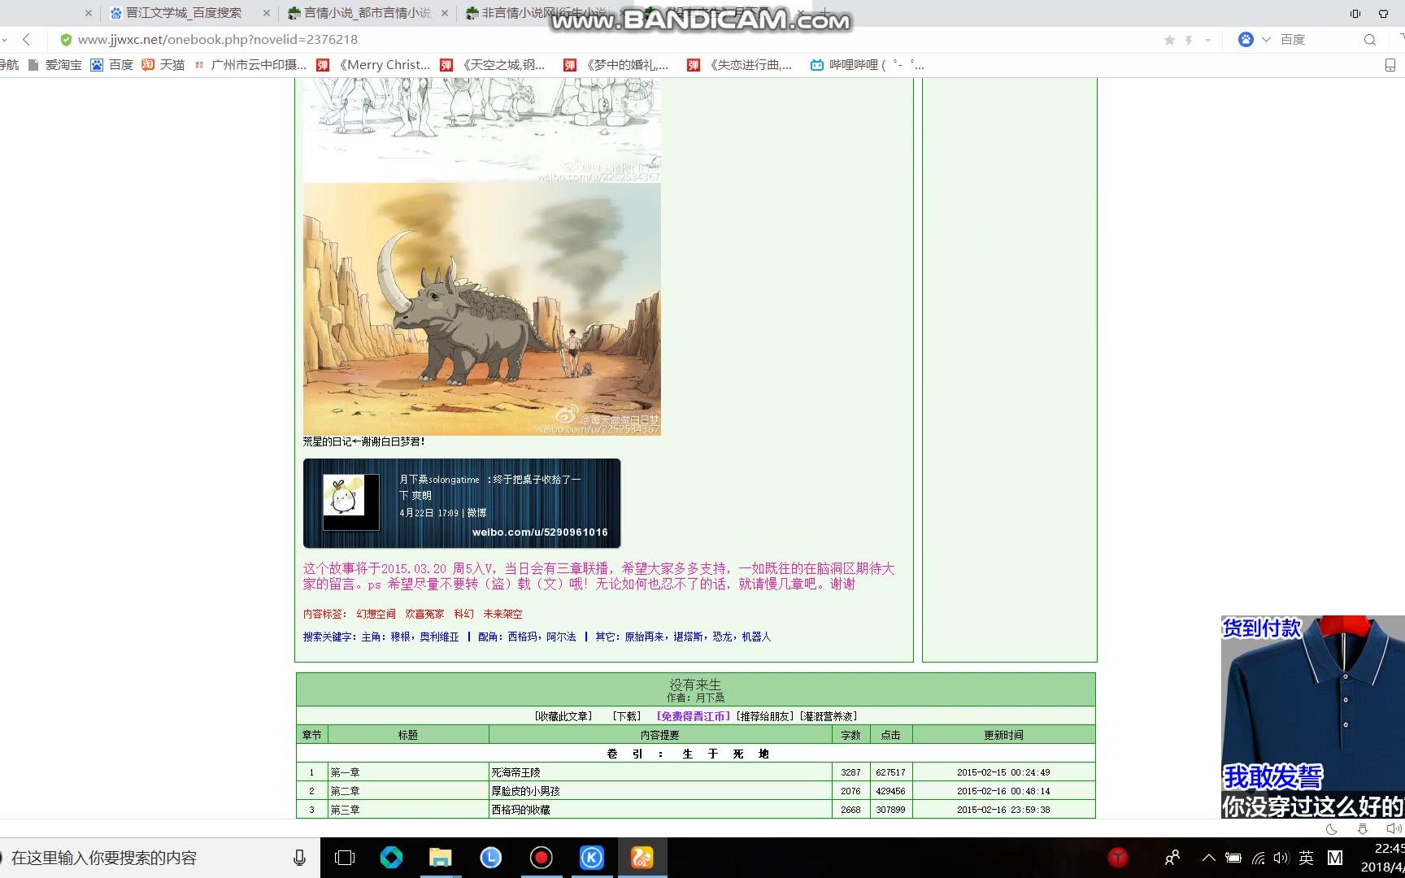Click the 未来架空 content tag
Image resolution: width=1405 pixels, height=878 pixels.
(x=502, y=614)
